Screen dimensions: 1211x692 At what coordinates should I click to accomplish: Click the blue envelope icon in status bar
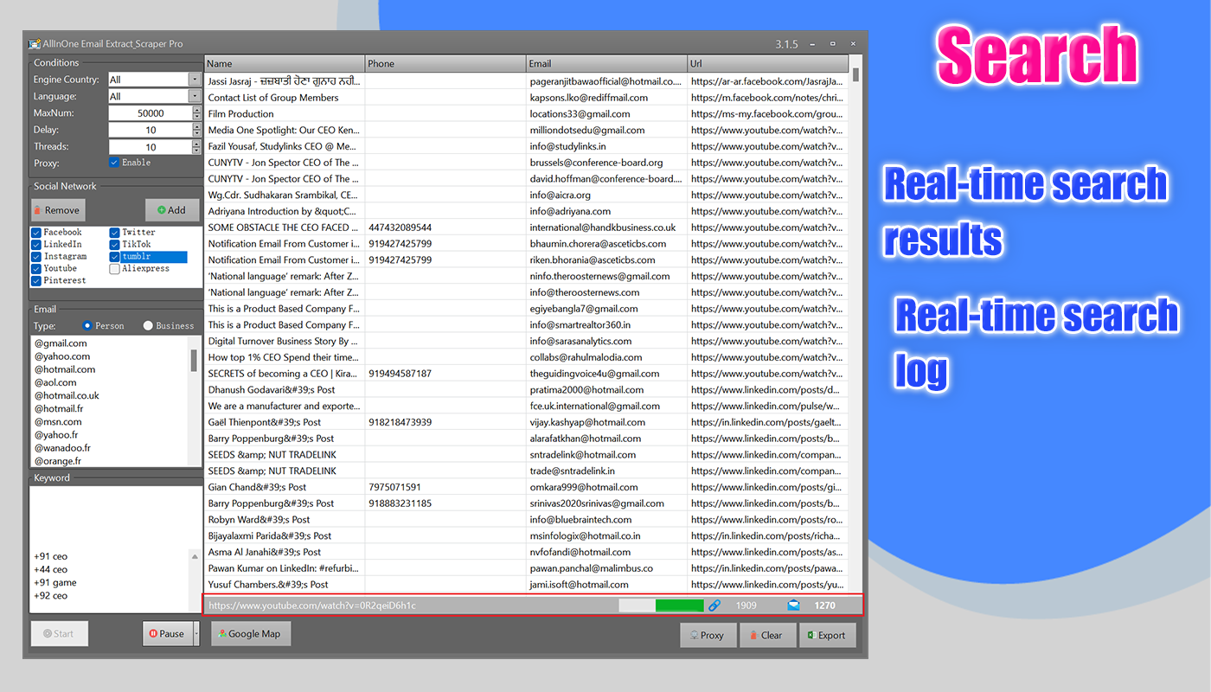coord(792,605)
